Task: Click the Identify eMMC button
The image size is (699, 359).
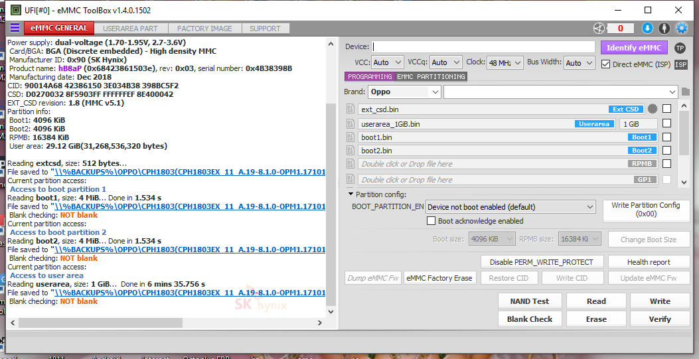Action: click(x=633, y=48)
